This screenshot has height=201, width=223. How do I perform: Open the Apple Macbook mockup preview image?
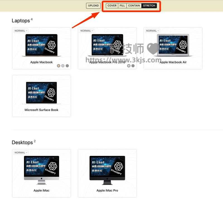[x=41, y=45]
